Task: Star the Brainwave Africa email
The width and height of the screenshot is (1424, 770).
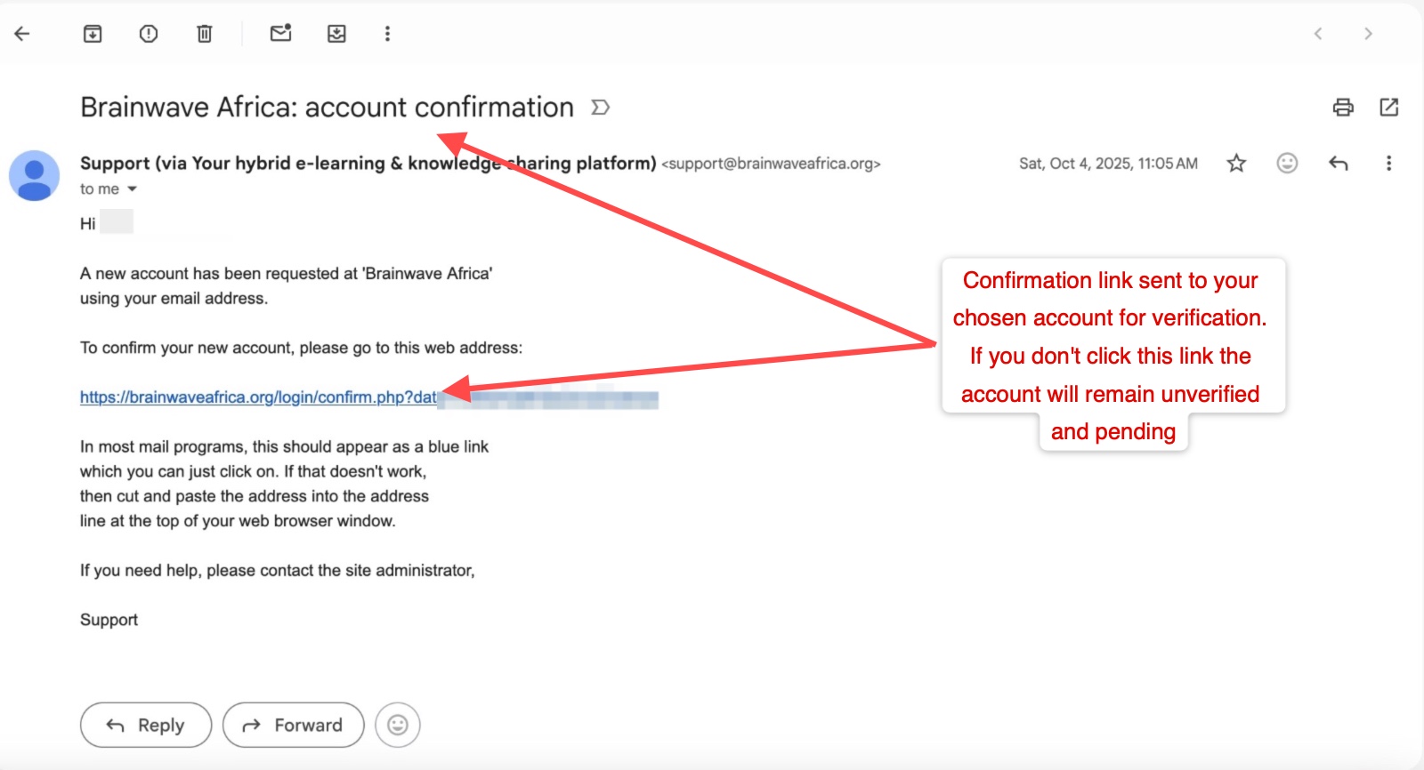Action: (1236, 164)
